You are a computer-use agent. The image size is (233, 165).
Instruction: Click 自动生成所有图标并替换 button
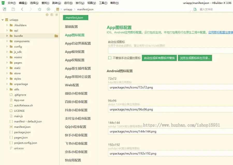(159, 58)
